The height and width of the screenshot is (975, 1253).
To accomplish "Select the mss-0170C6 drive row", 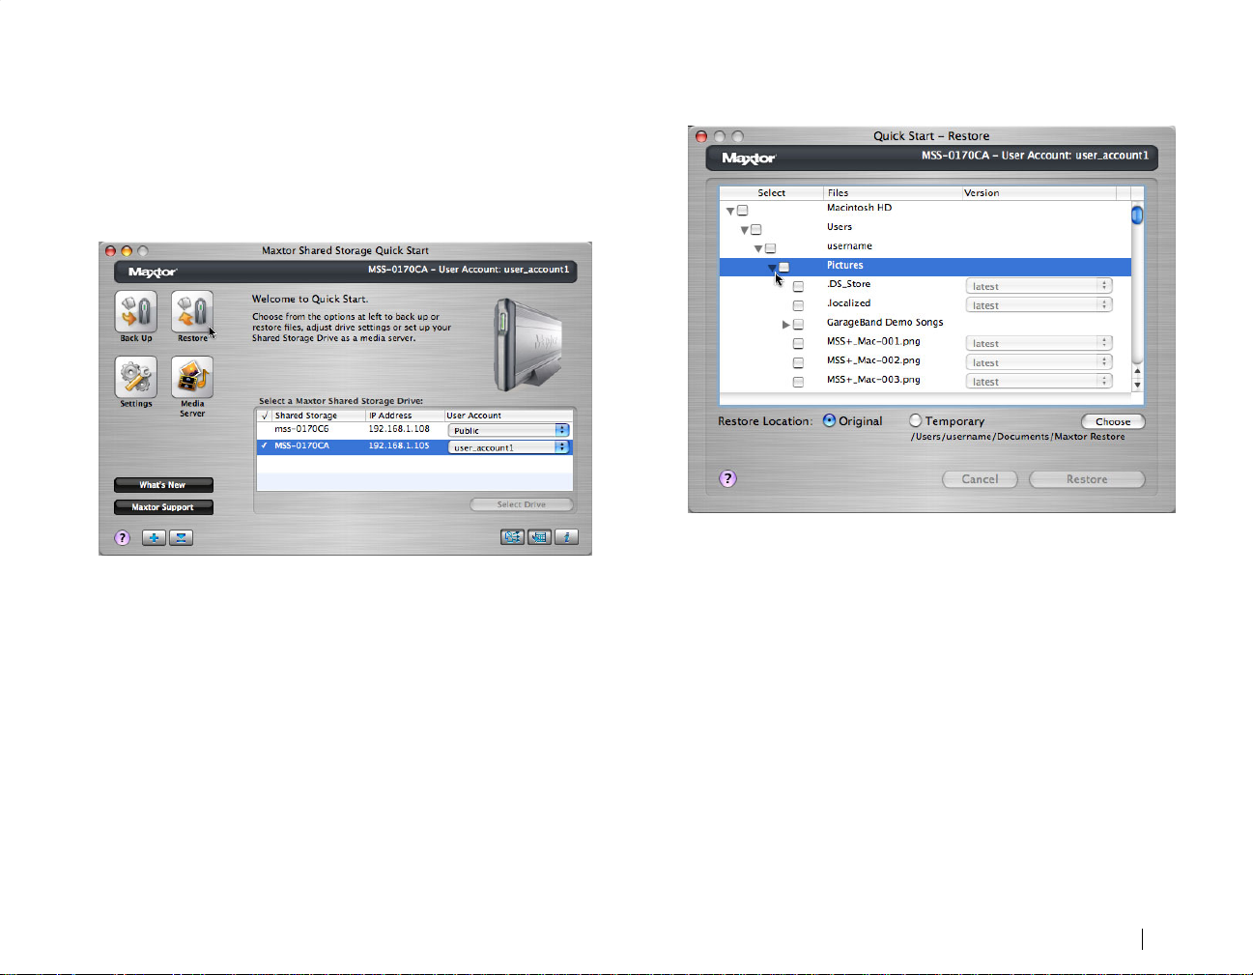I will (414, 429).
